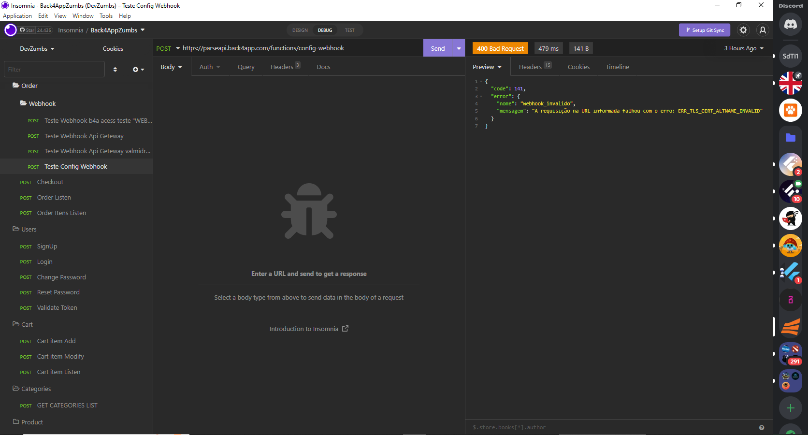808x435 pixels.
Task: Open the DevZumbs environment dropdown
Action: click(x=37, y=49)
